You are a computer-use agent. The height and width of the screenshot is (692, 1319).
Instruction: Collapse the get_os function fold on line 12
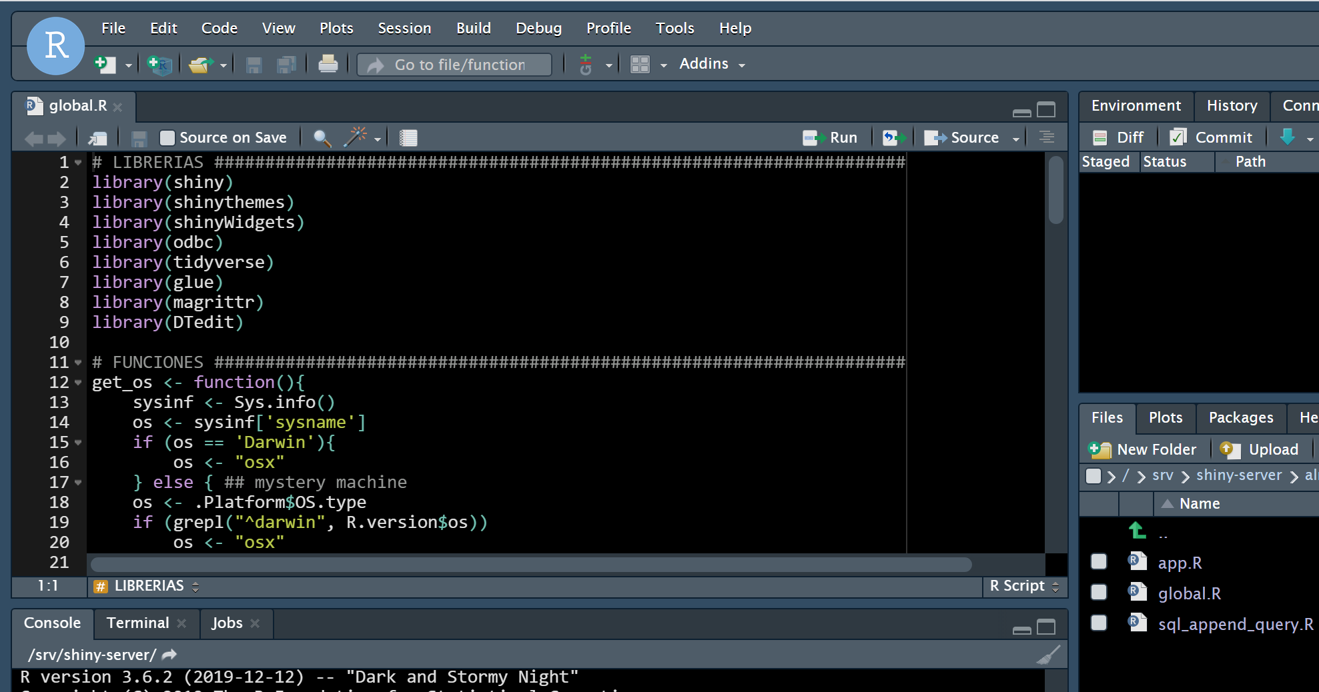78,383
